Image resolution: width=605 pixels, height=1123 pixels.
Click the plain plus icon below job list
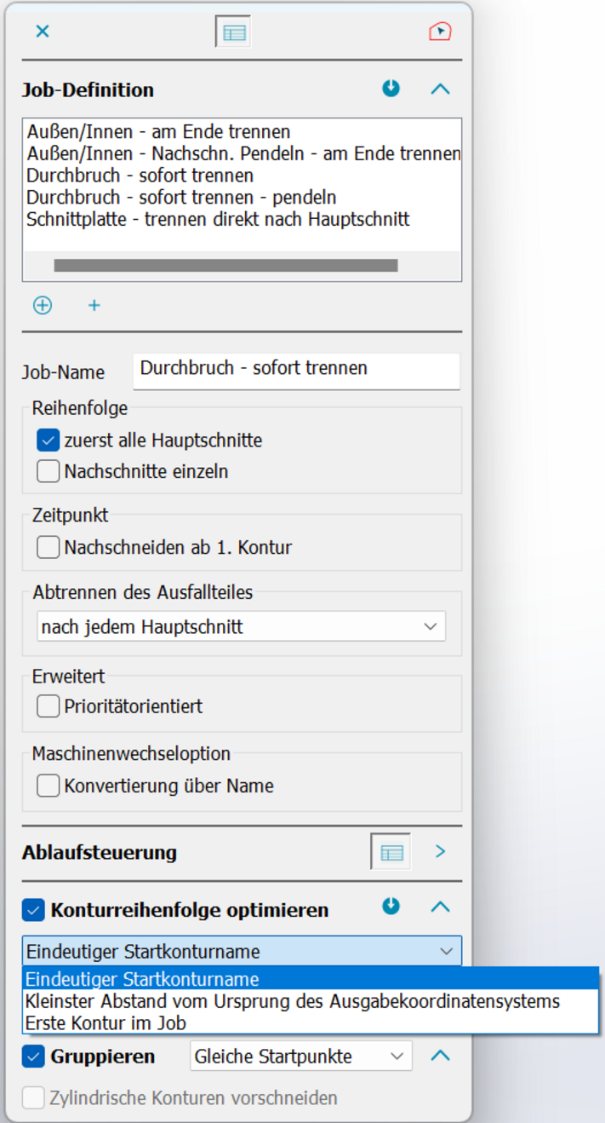coord(94,305)
